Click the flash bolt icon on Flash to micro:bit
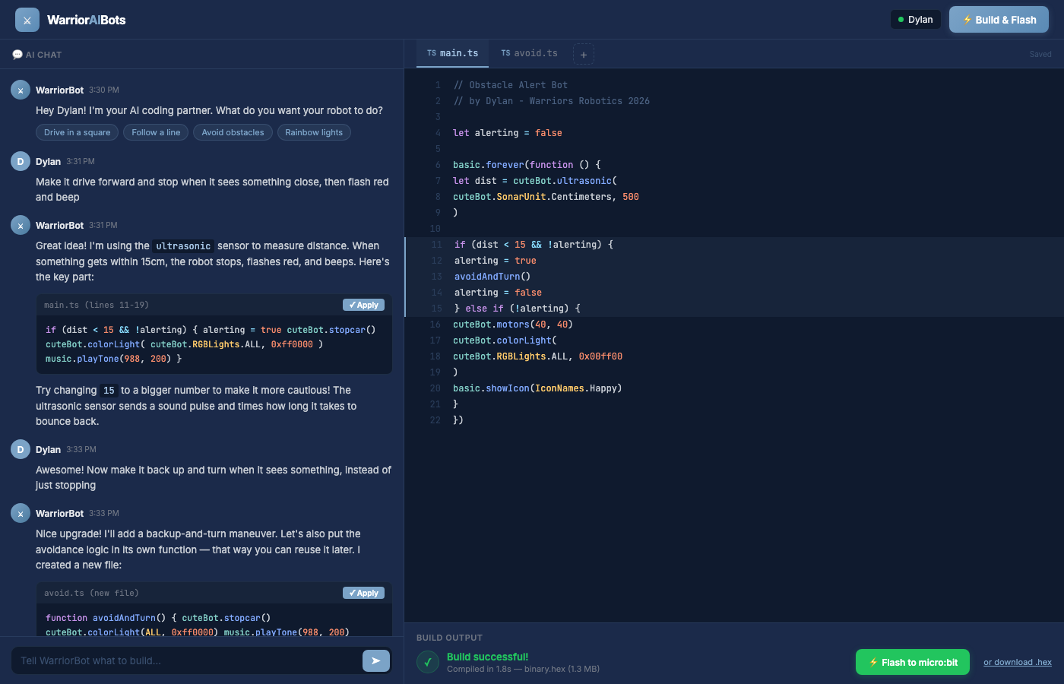The width and height of the screenshot is (1064, 684). pos(872,662)
